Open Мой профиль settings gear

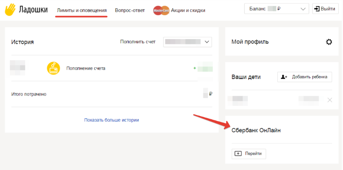point(329,42)
